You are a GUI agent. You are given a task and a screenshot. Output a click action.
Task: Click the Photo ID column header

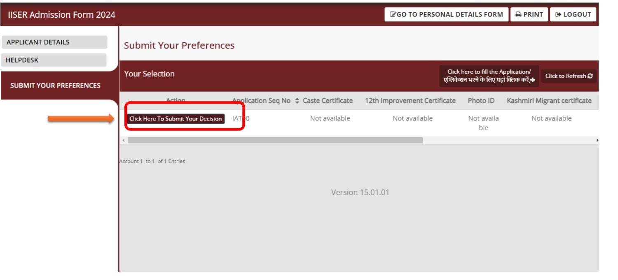pyautogui.click(x=481, y=101)
